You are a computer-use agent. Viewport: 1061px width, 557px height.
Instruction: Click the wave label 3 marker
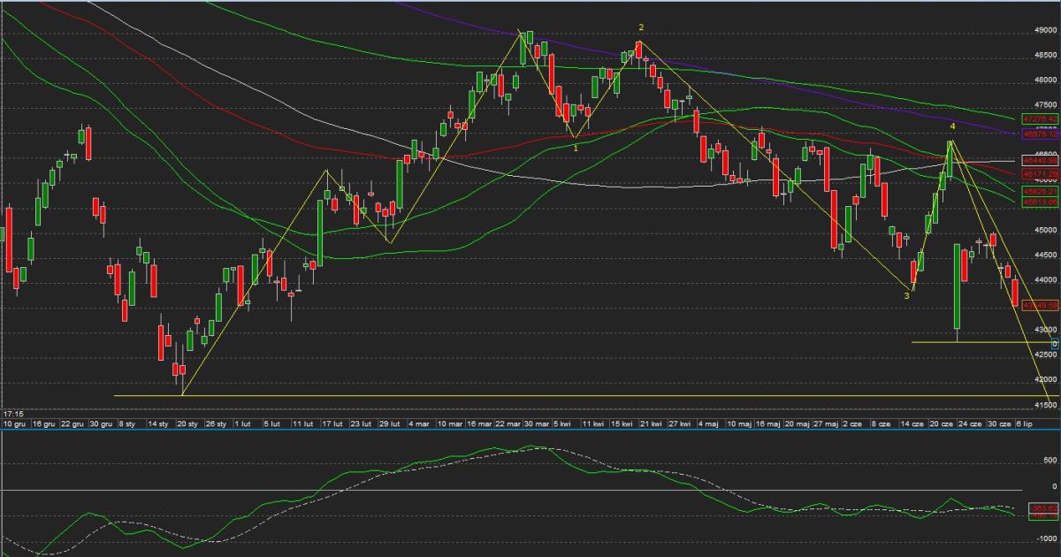pos(906,296)
